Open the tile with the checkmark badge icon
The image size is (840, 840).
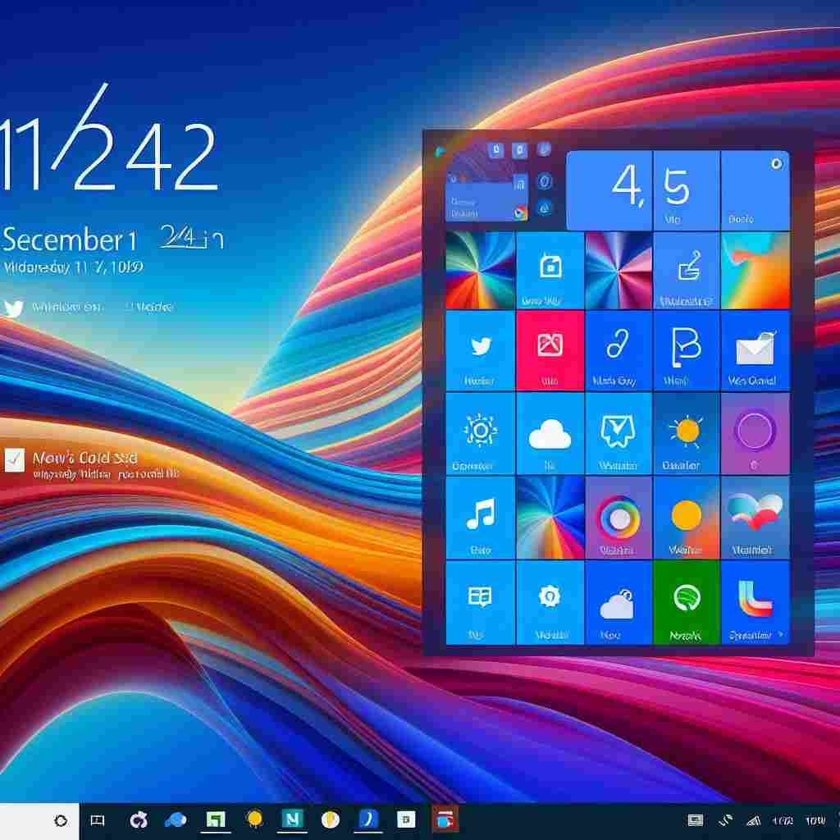pos(619,433)
